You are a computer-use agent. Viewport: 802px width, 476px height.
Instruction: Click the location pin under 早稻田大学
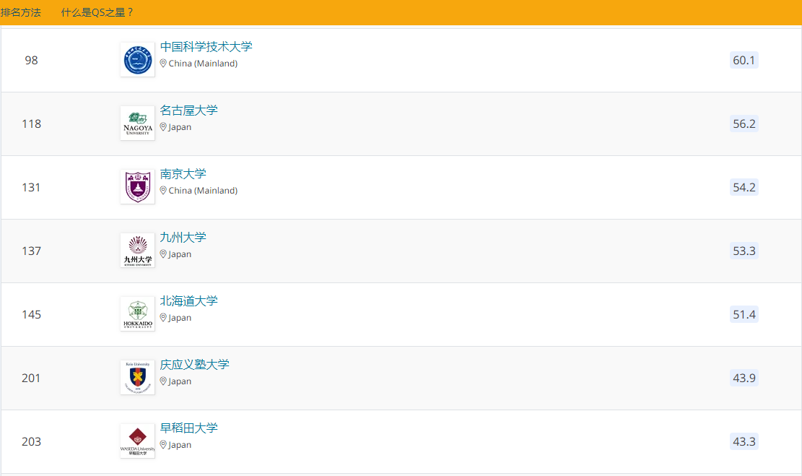(x=163, y=444)
